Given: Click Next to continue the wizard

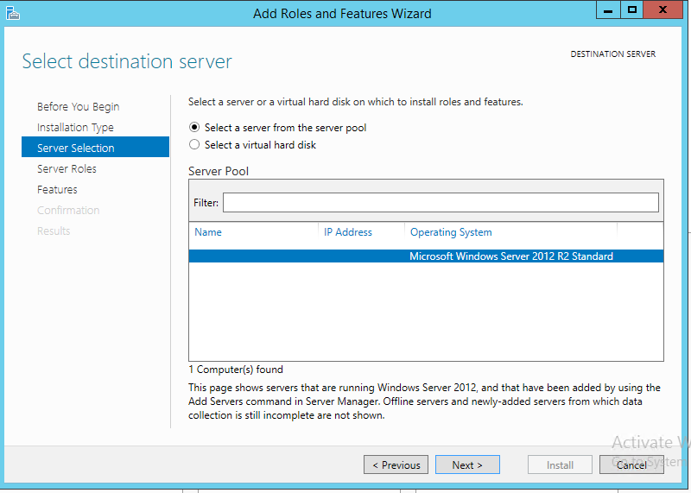Looking at the screenshot, I should [x=466, y=465].
